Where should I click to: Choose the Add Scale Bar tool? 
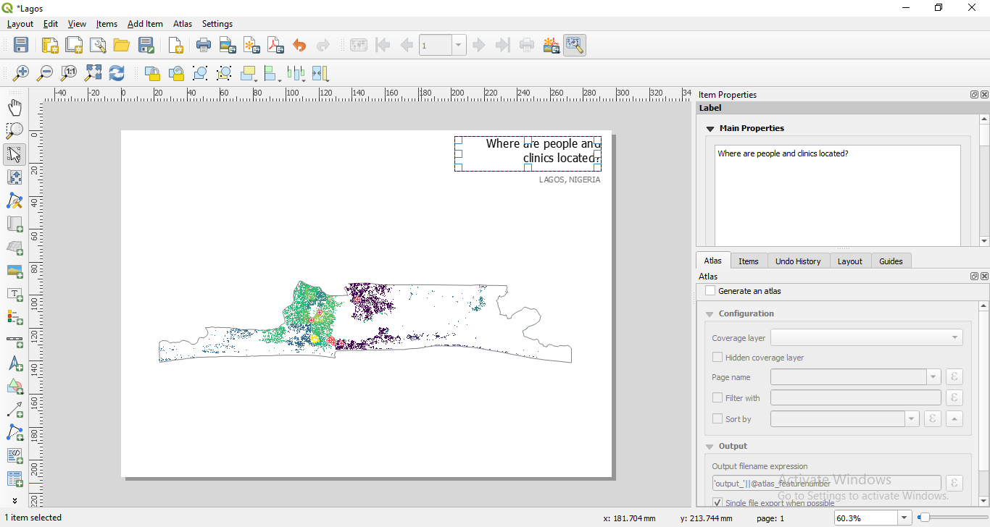(x=14, y=340)
